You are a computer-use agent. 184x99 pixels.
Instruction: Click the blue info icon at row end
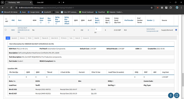click(176, 30)
